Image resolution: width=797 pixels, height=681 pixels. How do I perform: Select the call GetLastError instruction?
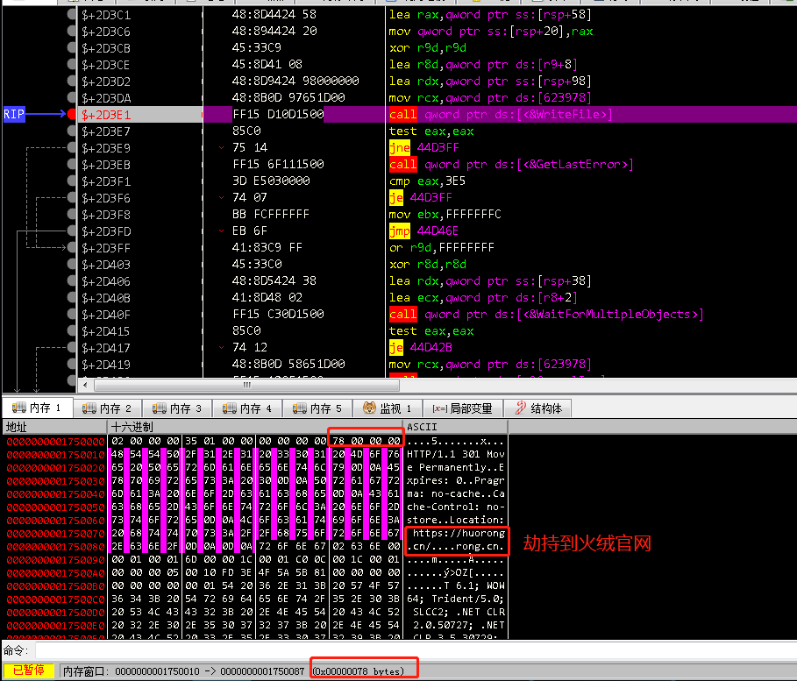click(510, 165)
